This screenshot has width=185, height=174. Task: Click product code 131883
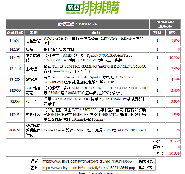pyautogui.click(x=15, y=80)
